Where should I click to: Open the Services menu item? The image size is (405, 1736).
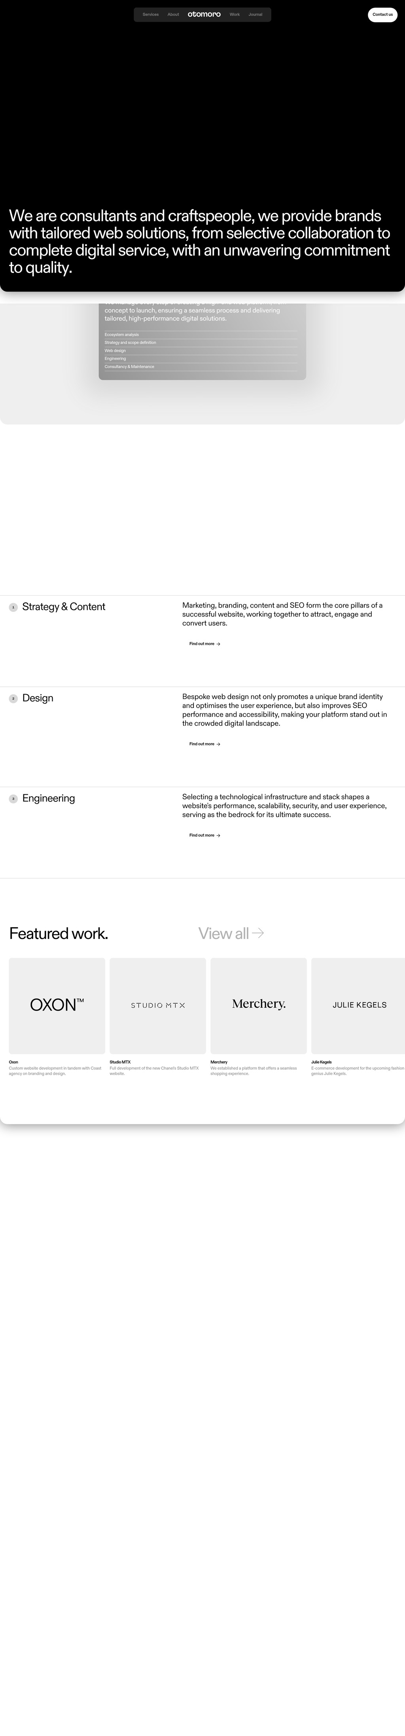coord(150,14)
